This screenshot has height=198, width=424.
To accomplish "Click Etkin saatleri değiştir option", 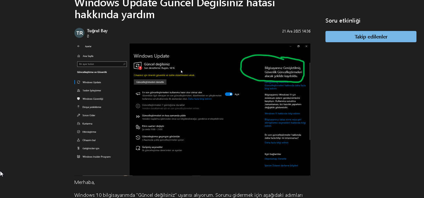I will point(153,126).
